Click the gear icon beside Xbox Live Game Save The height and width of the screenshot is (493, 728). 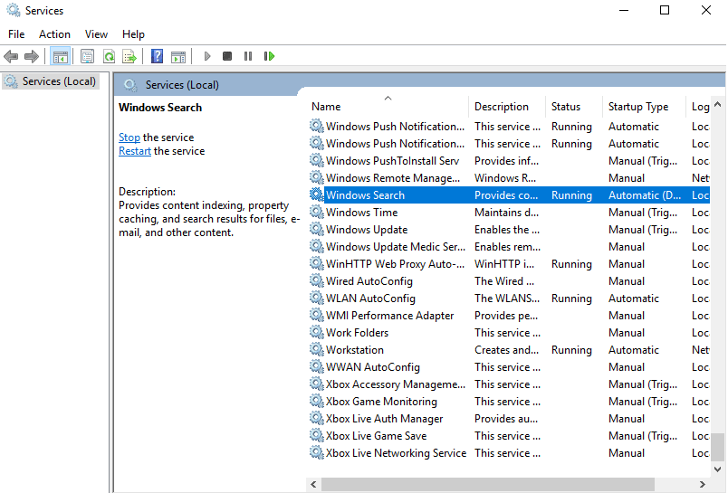(317, 435)
